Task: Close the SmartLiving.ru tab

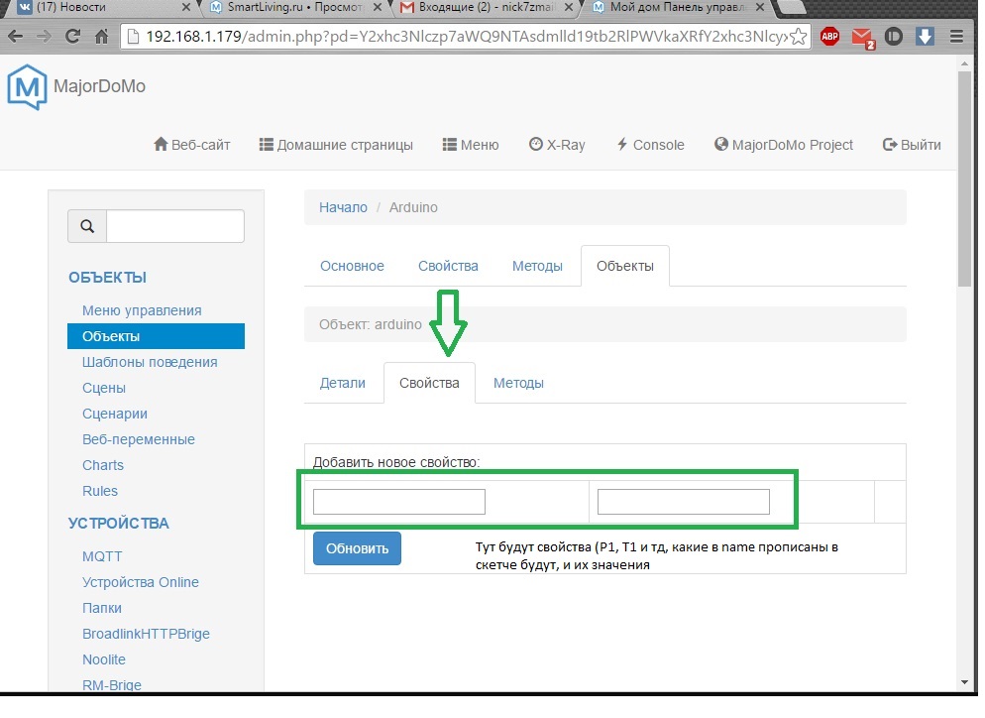Action: point(377,7)
